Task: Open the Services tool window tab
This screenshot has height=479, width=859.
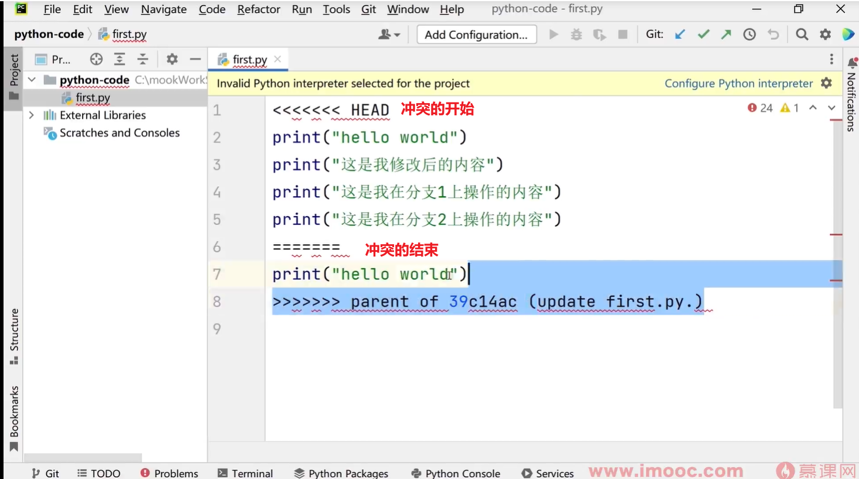Action: click(x=548, y=473)
